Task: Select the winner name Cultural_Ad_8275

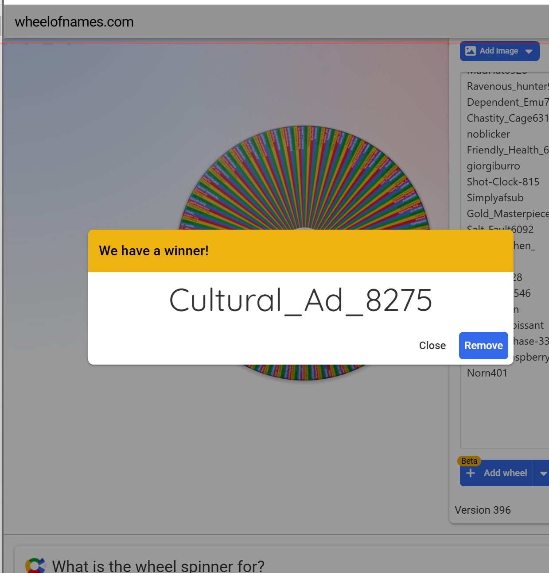Action: pos(300,300)
